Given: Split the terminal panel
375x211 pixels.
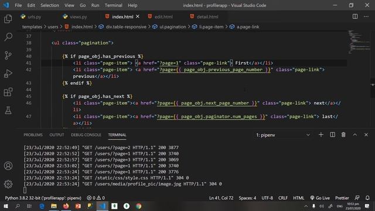Looking at the screenshot, I should click(332, 135).
